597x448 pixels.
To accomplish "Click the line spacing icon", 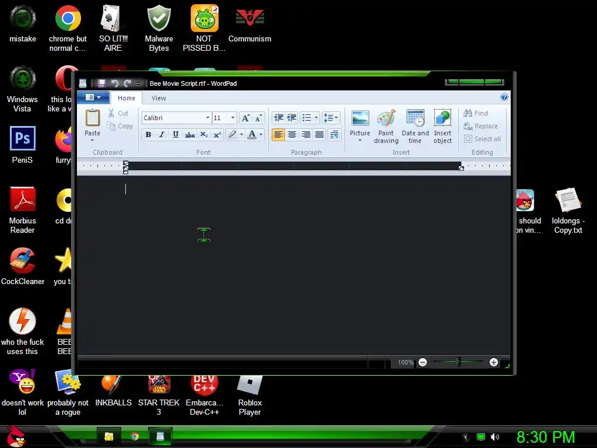I will point(328,118).
